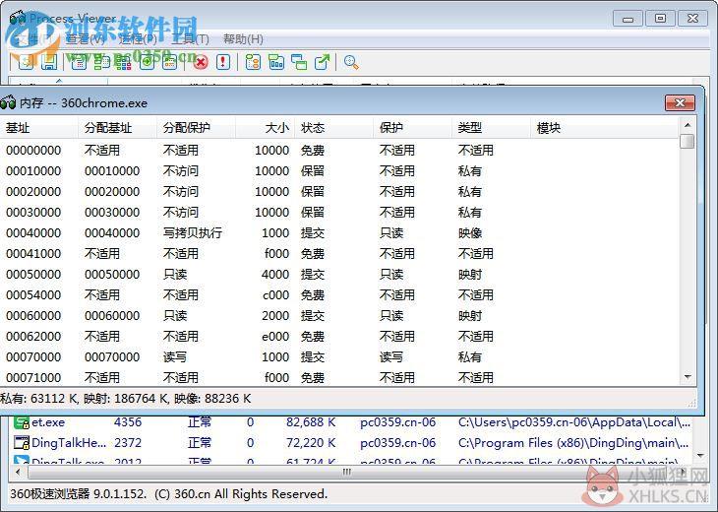Image resolution: width=718 pixels, height=512 pixels.
Task: Click the process list horizontal scroll left arrow
Action: (x=19, y=472)
